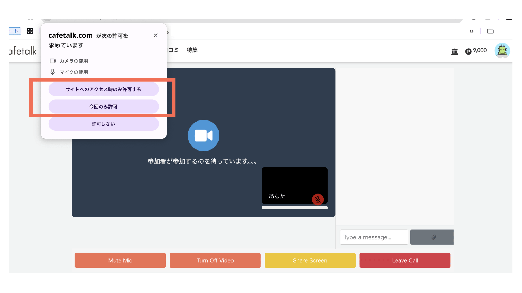The height and width of the screenshot is (293, 522).
Task: Open the 9,000 points balance
Action: click(x=476, y=51)
